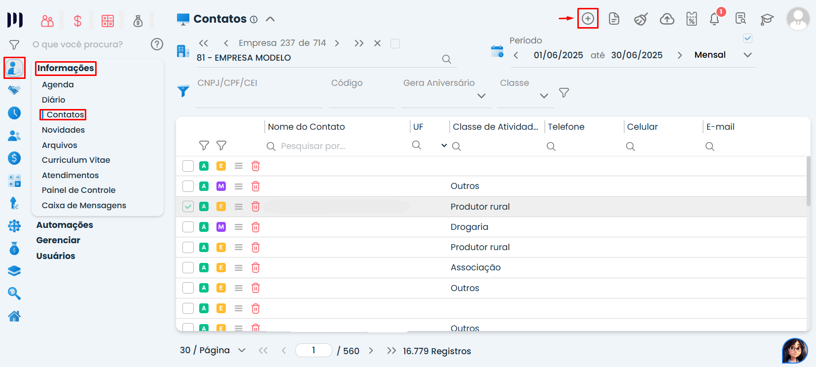Open the home icon in sidebar

(14, 316)
